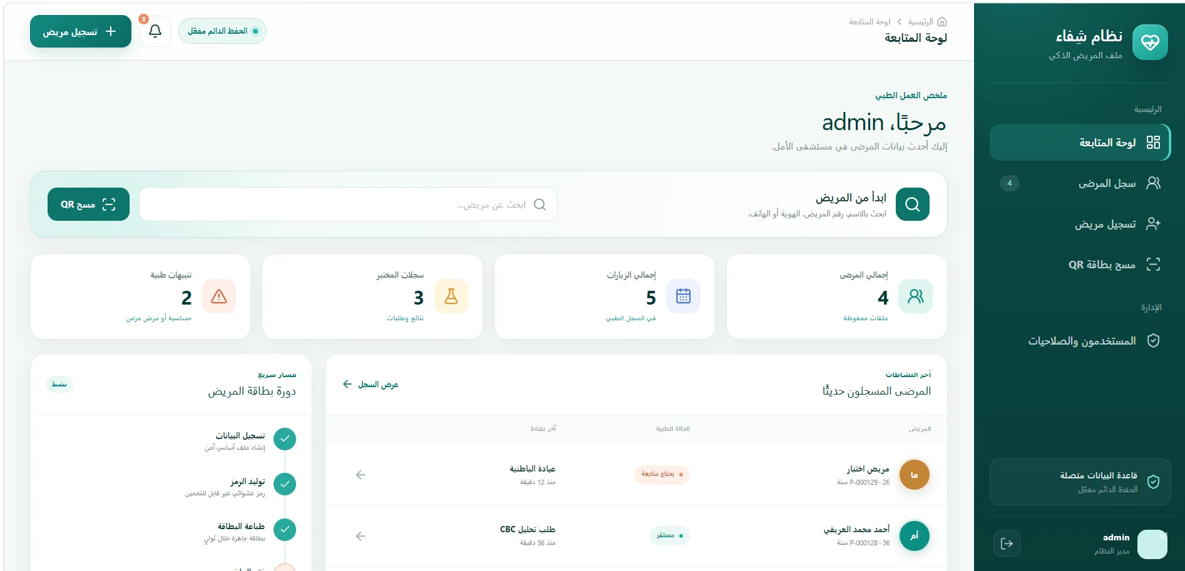This screenshot has height=571, width=1185.
Task: Open 'لوحة المتابعة' in the sidebar
Action: (1080, 143)
